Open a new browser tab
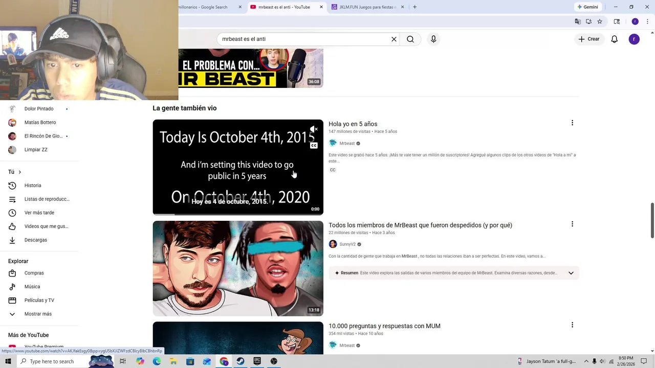This screenshot has height=368, width=655. pyautogui.click(x=414, y=7)
